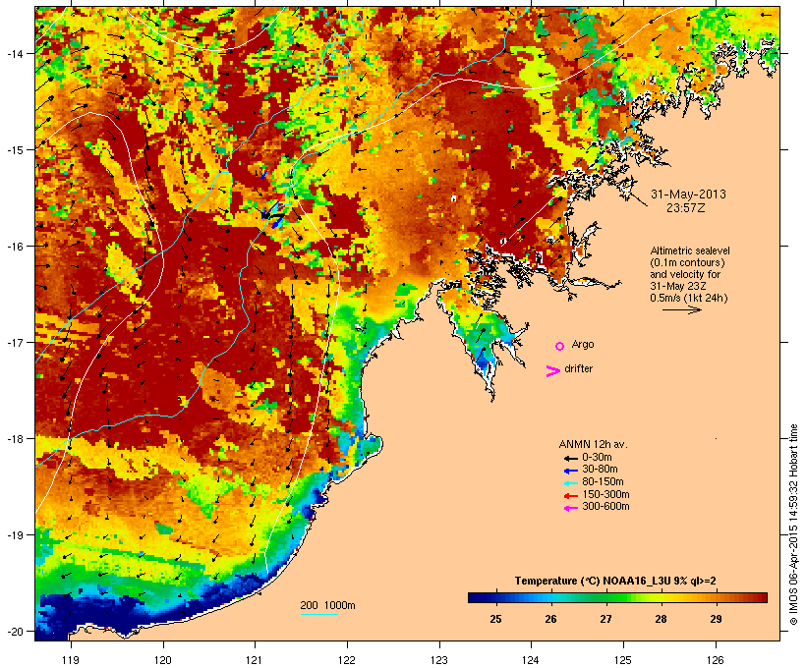Viewport: 806px width, 668px height.
Task: Click latitude axis label -14
Action: click(15, 53)
